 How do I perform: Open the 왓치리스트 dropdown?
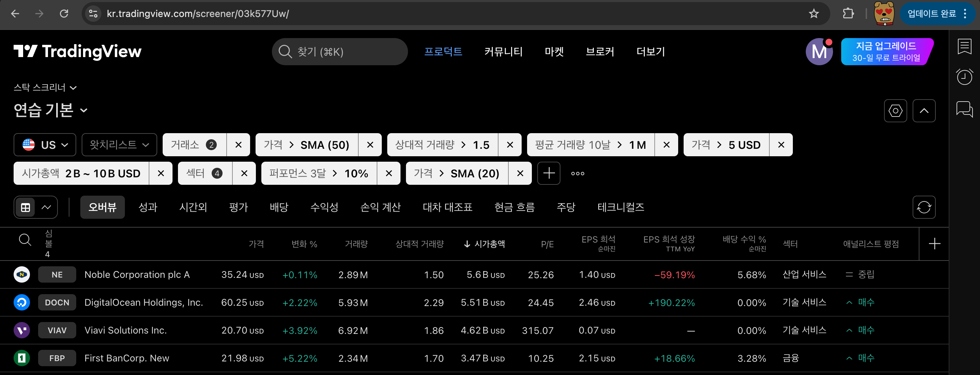pos(119,145)
